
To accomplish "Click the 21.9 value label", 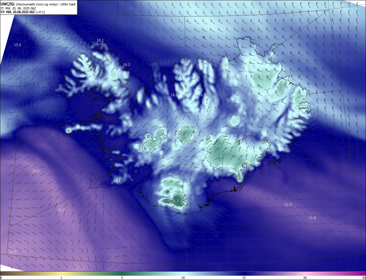I will [288, 204].
